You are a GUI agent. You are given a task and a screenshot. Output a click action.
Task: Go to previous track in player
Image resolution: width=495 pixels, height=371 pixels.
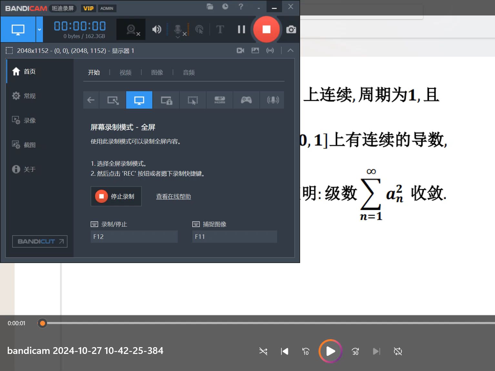point(285,351)
